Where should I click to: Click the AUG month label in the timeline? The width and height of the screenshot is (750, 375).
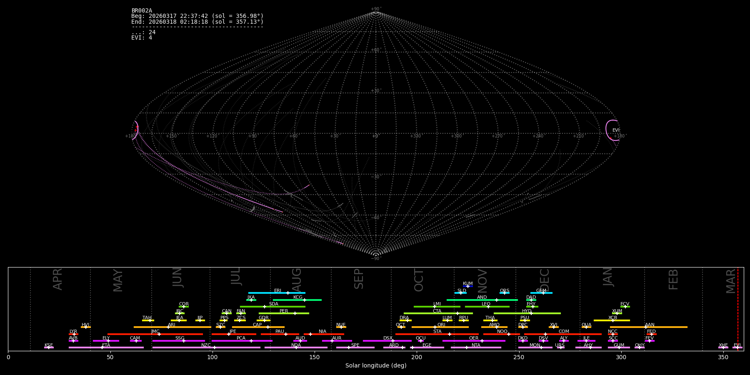(296, 280)
